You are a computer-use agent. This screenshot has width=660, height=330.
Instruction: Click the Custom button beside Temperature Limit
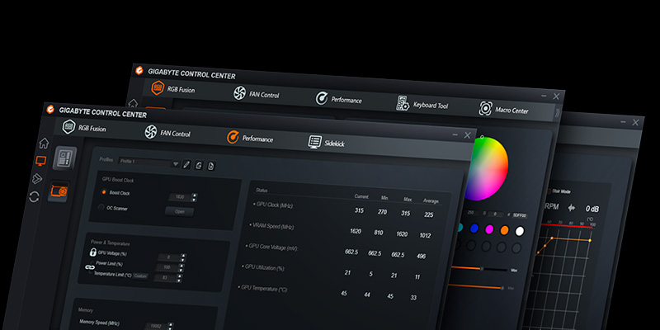140,276
